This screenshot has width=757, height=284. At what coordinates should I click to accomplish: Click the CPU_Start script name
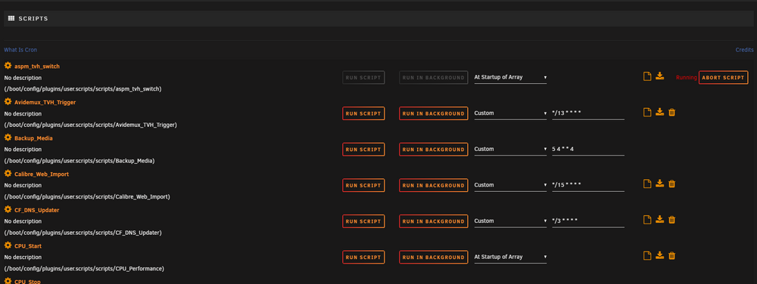click(28, 246)
